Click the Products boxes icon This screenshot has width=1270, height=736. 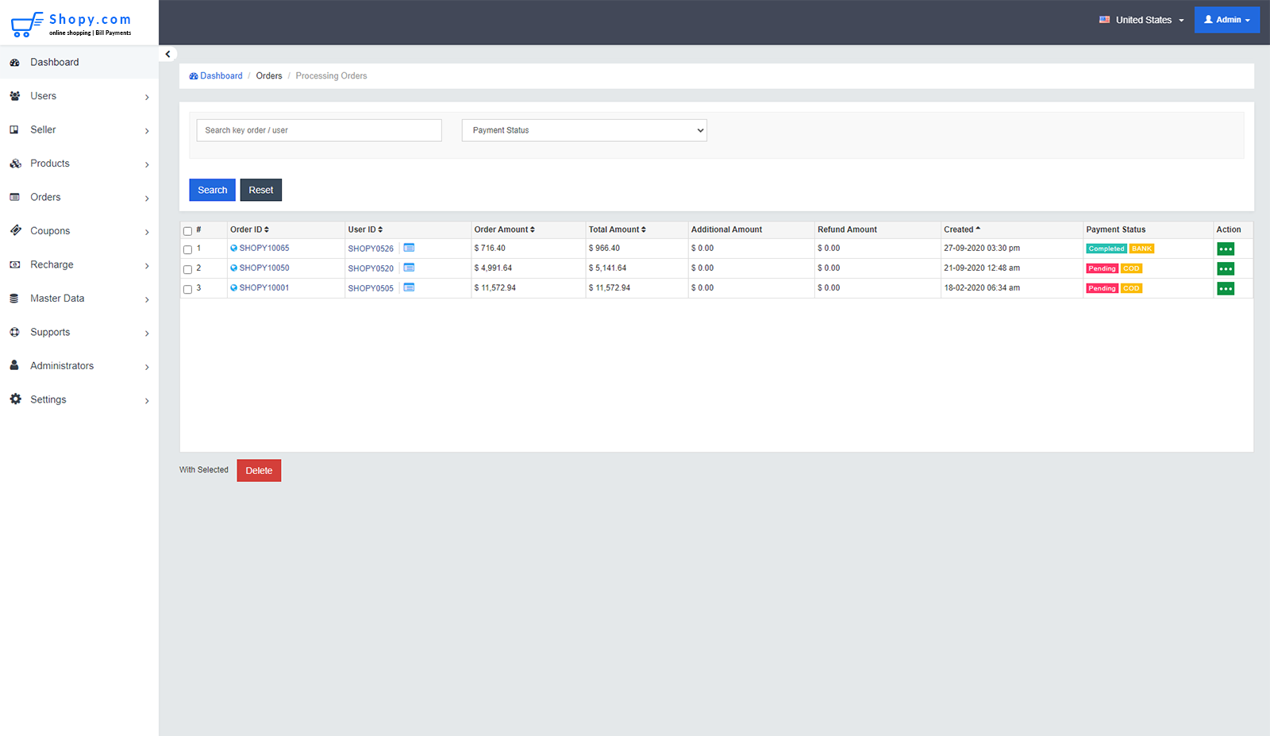click(14, 164)
